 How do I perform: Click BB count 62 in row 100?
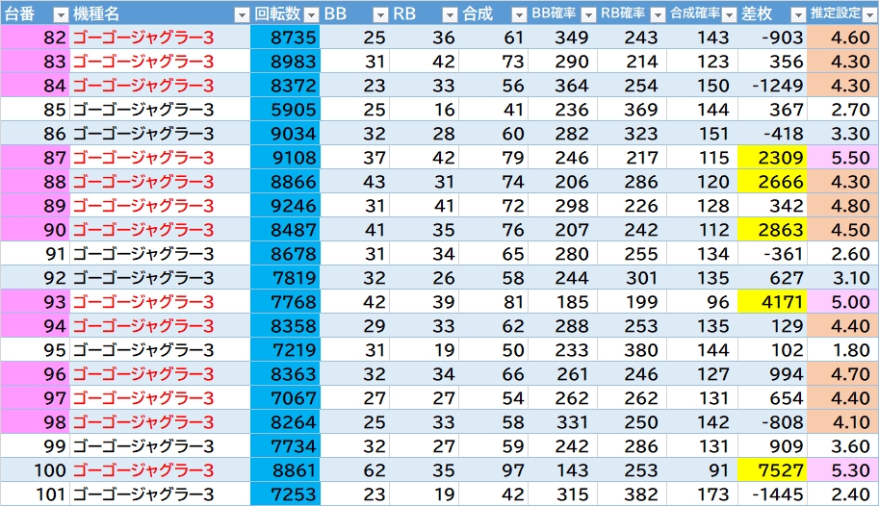coord(354,470)
